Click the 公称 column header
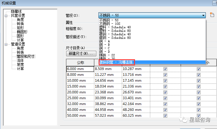Image resolution: width=217 pixels, height=129 pixels. [80, 63]
